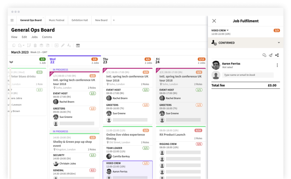Viewport: 291px width, 179px height.
Task: Open the RX Product Launch job card
Action: [x=172, y=135]
